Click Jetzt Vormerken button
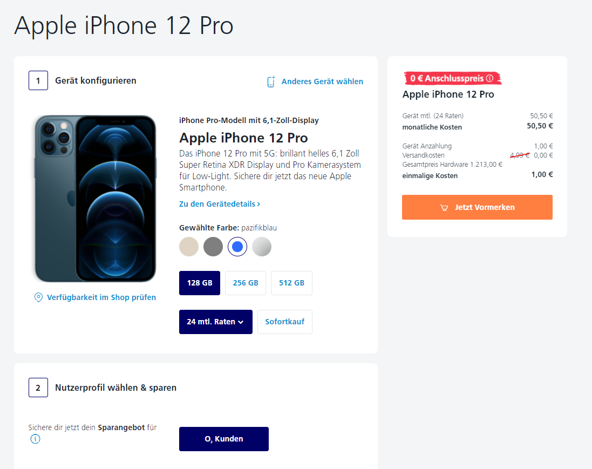This screenshot has height=469, width=592. click(x=477, y=207)
